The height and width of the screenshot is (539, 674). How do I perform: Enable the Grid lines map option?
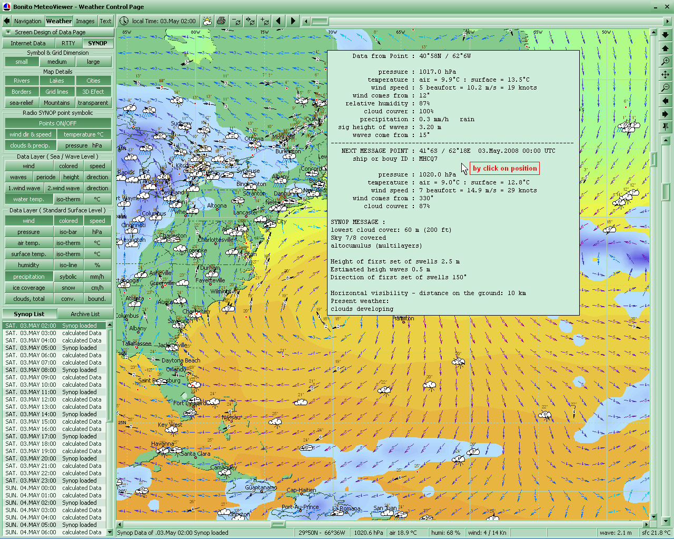(x=57, y=92)
